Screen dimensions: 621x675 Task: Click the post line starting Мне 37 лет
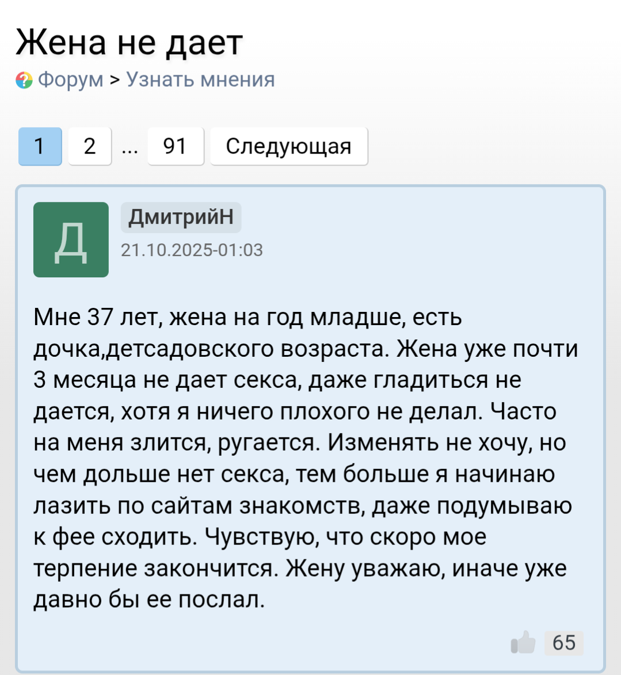[x=247, y=317]
